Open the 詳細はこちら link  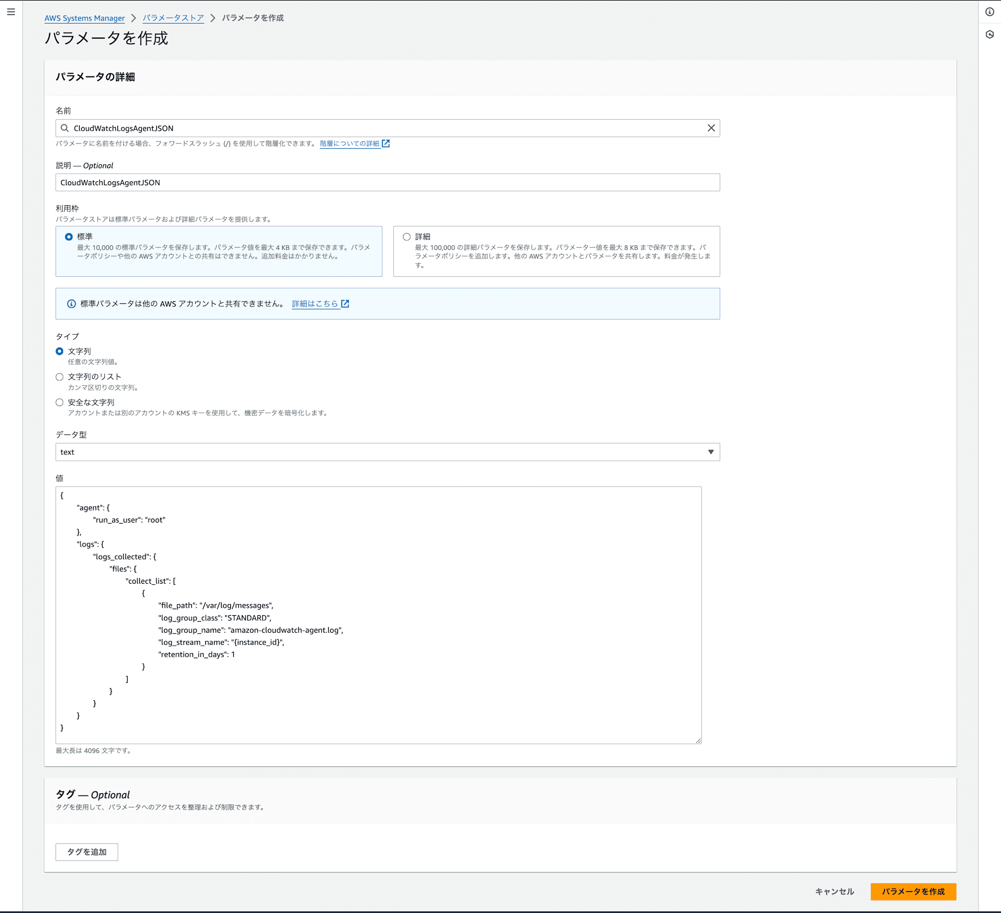[315, 304]
